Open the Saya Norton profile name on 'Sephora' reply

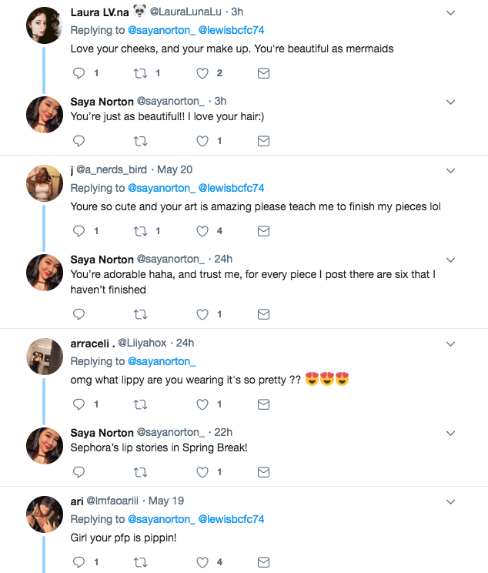tap(102, 432)
